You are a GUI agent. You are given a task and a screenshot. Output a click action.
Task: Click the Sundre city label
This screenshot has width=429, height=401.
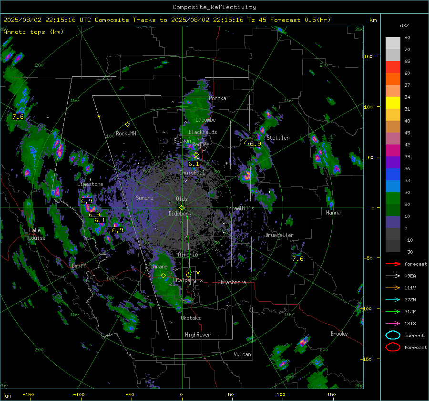pyautogui.click(x=144, y=197)
